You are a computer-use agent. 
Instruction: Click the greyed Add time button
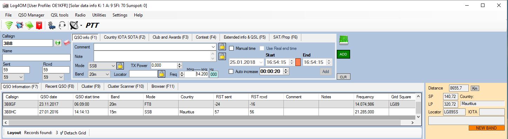click(x=326, y=71)
